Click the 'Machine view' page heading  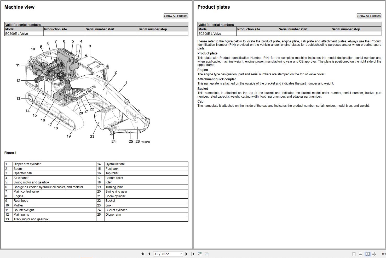click(19, 7)
